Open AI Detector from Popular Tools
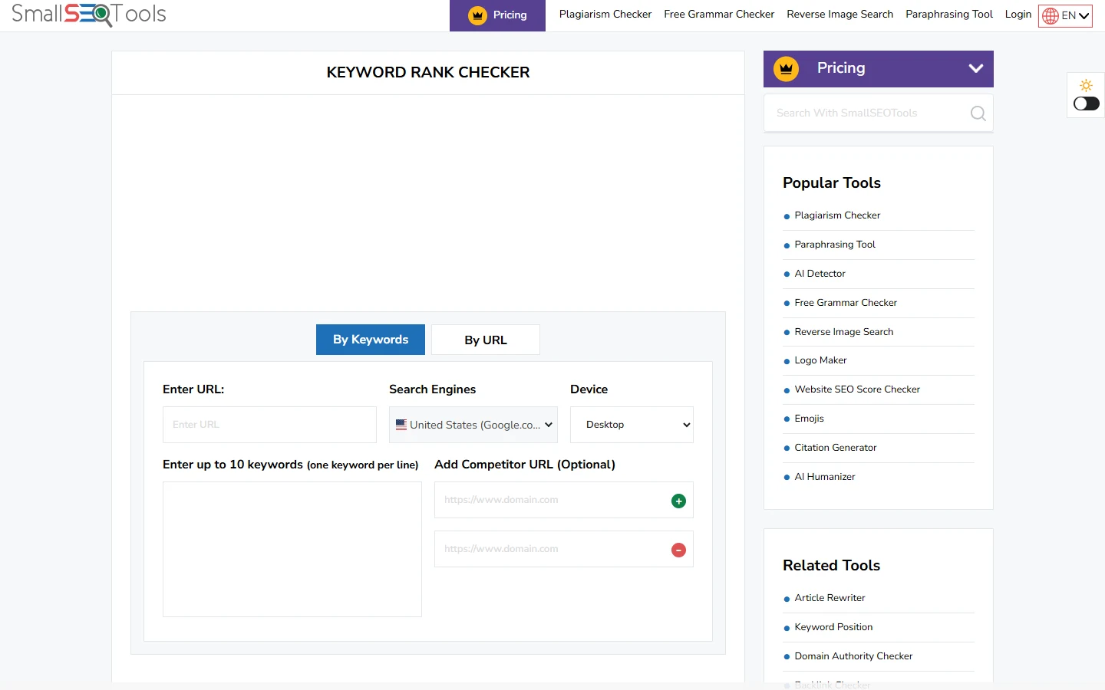Image resolution: width=1105 pixels, height=690 pixels. click(820, 274)
